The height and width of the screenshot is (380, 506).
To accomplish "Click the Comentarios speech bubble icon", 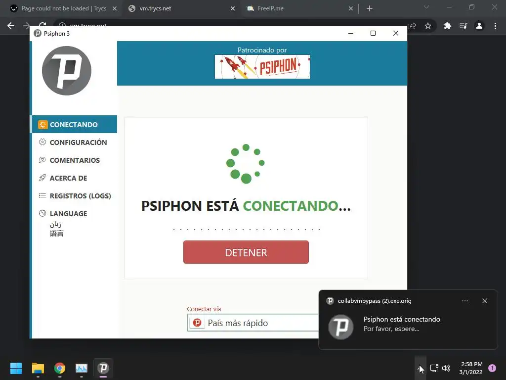I will (42, 160).
